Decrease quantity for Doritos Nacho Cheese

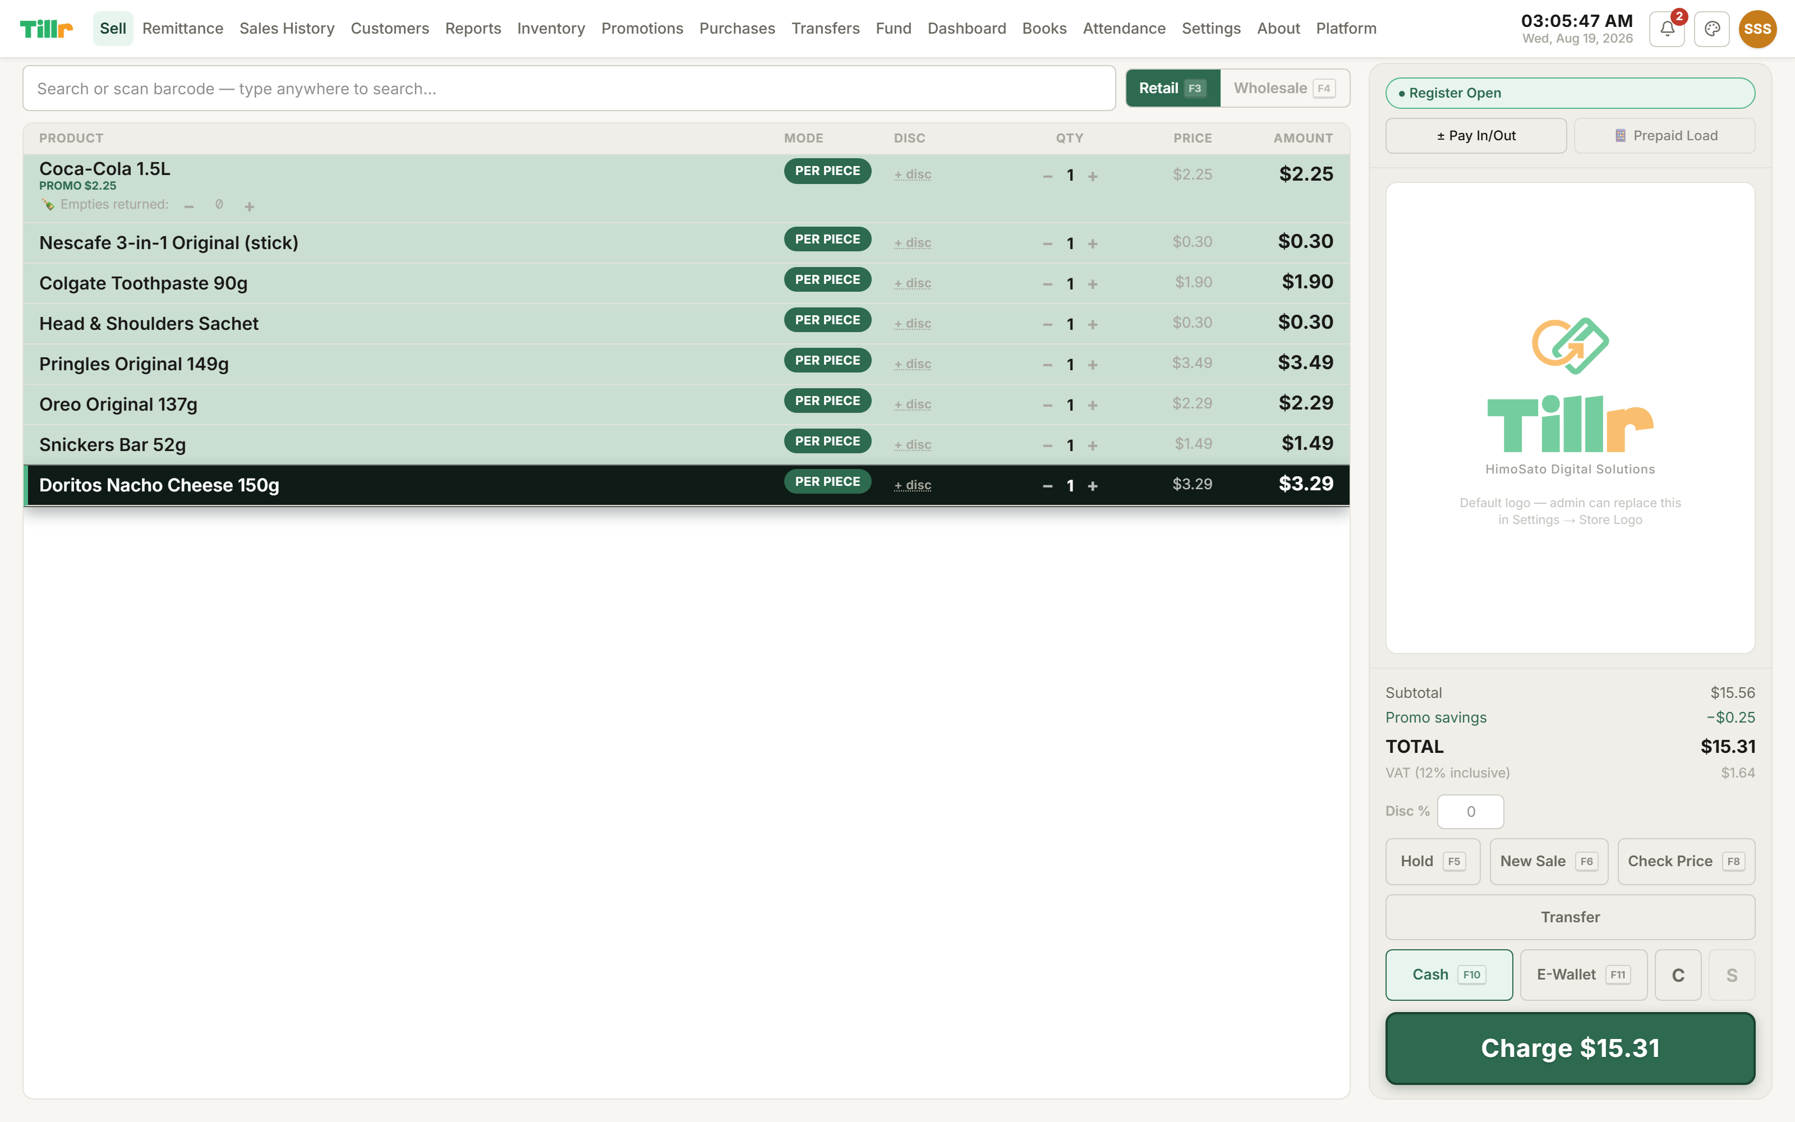click(1047, 486)
